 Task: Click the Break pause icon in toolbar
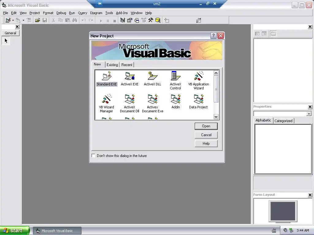click(108, 21)
